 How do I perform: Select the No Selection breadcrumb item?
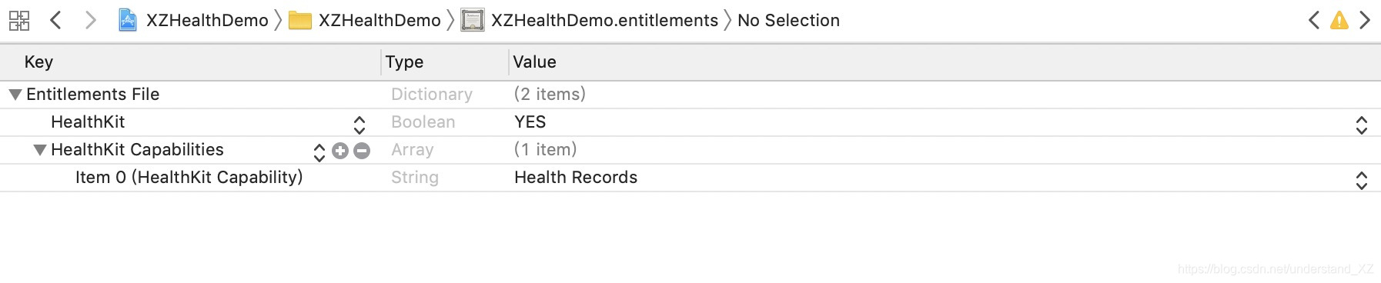coord(788,20)
